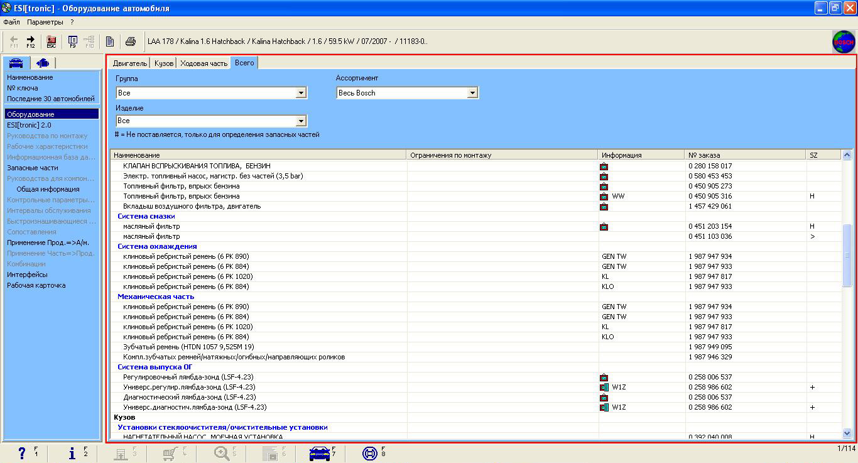The width and height of the screenshot is (858, 463).
Task: Open ESI[tronic] 2.0 in left panel
Action: tap(29, 125)
